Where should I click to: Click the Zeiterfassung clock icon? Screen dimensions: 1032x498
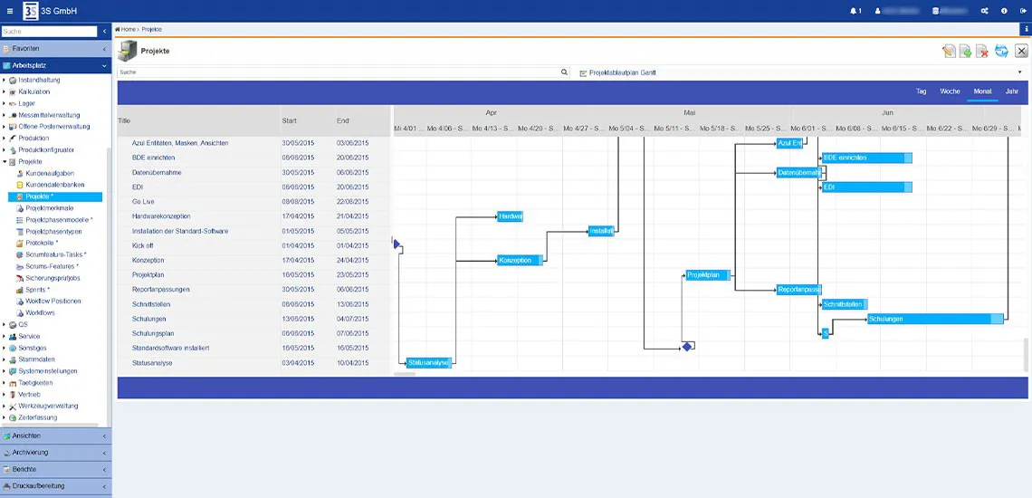(x=13, y=417)
